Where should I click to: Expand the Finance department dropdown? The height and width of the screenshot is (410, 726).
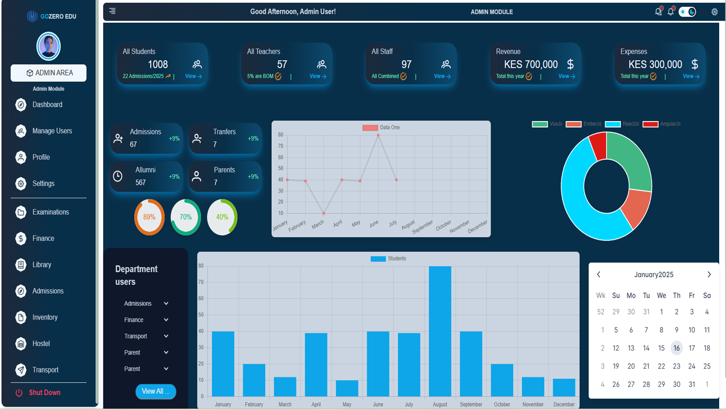click(x=166, y=320)
